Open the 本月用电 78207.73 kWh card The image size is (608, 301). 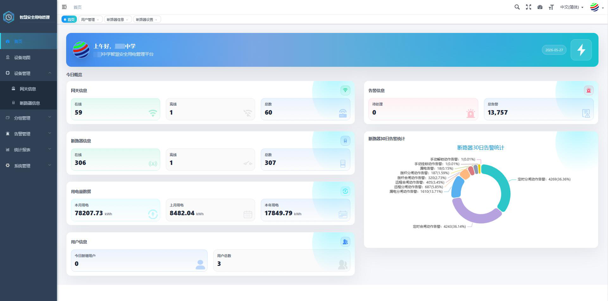(116, 210)
